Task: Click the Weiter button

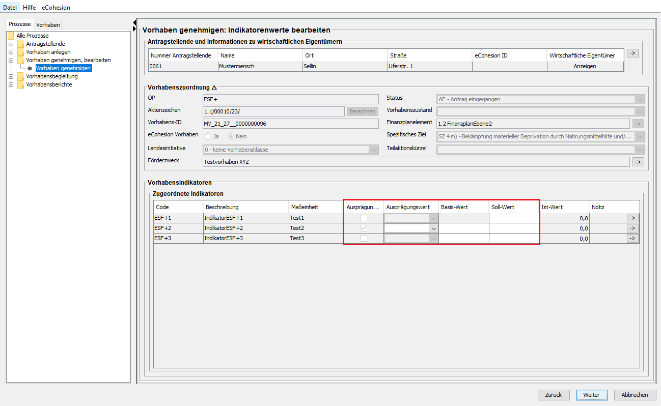Action: click(x=591, y=395)
